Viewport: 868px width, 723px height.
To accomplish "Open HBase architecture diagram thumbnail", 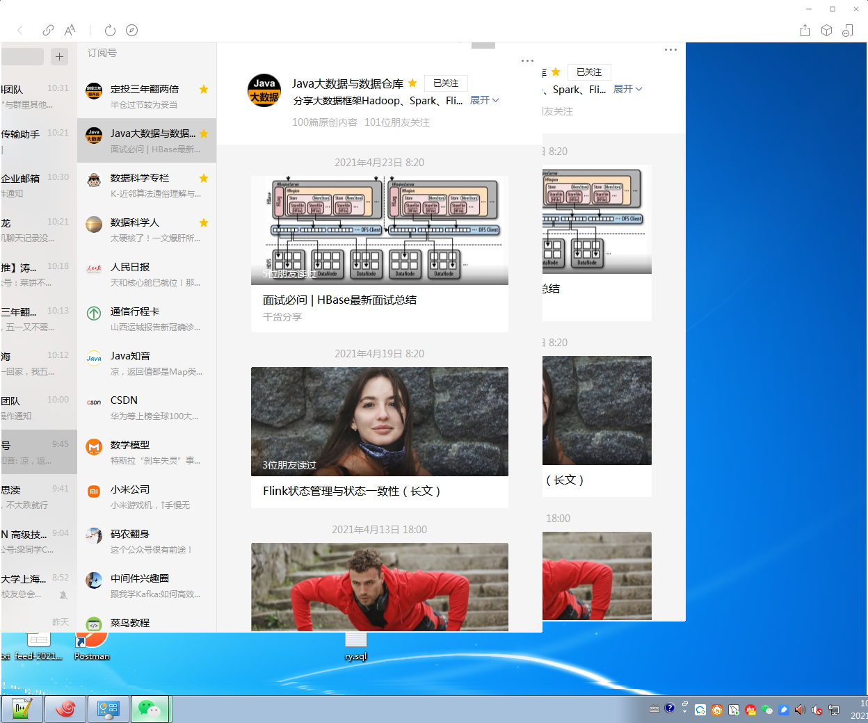I will 380,230.
